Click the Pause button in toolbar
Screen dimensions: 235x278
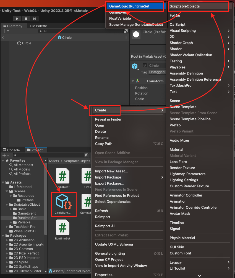coord(26,19)
